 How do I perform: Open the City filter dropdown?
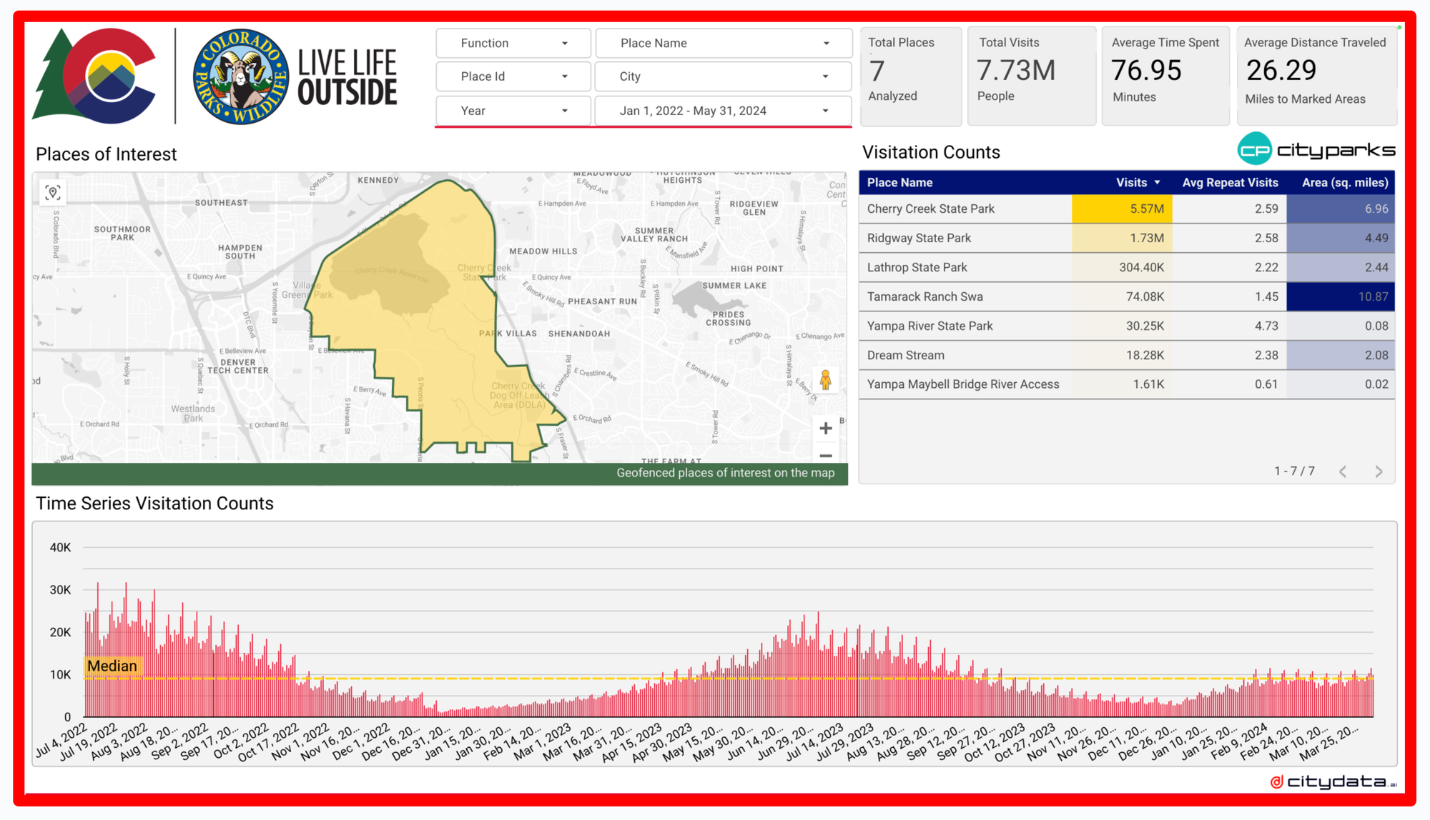(x=724, y=76)
